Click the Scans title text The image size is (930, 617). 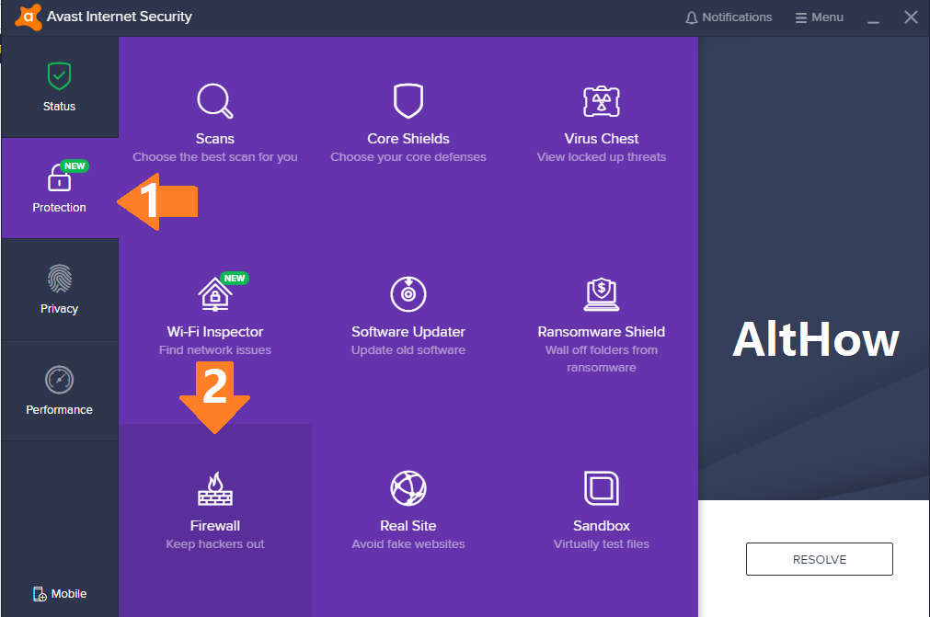(214, 139)
